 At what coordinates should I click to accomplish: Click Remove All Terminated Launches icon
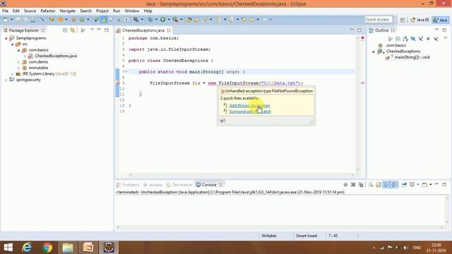pyautogui.click(x=361, y=185)
